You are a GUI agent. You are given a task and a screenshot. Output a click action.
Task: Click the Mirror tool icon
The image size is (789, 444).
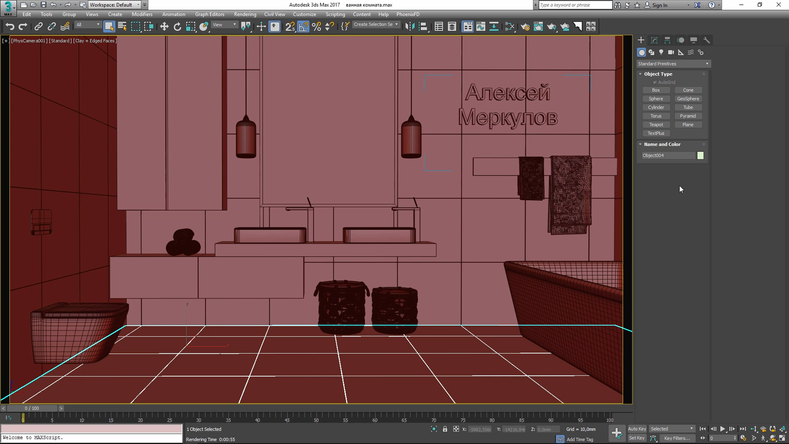tap(410, 27)
